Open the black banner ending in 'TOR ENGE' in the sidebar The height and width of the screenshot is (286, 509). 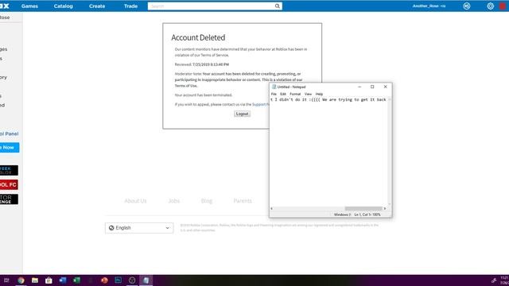9,199
